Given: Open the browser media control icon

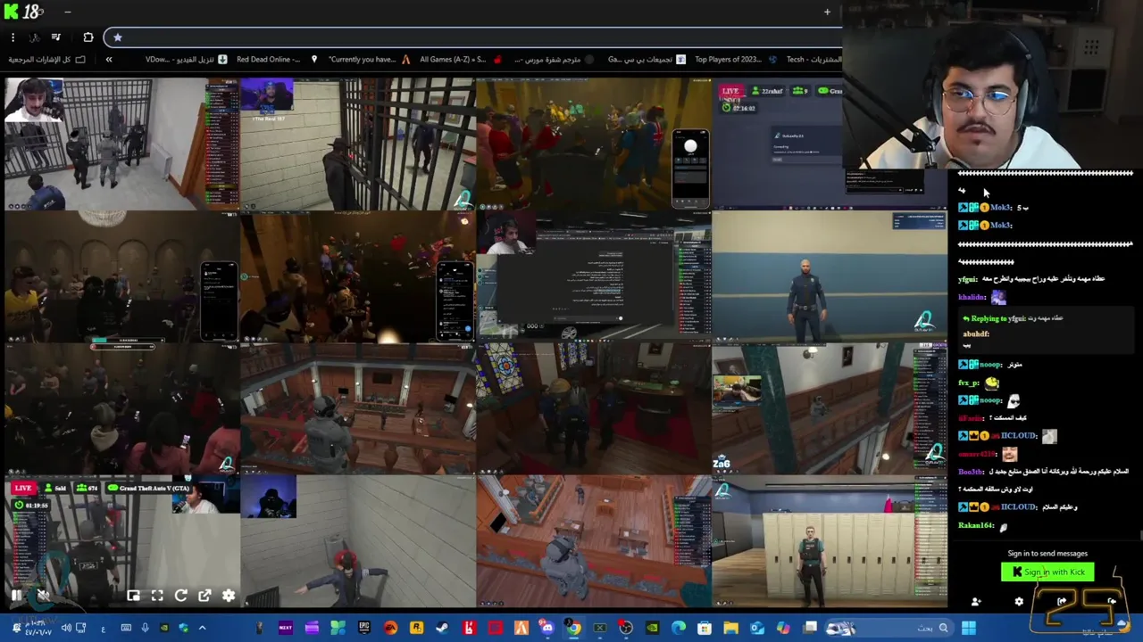Looking at the screenshot, I should (55, 37).
